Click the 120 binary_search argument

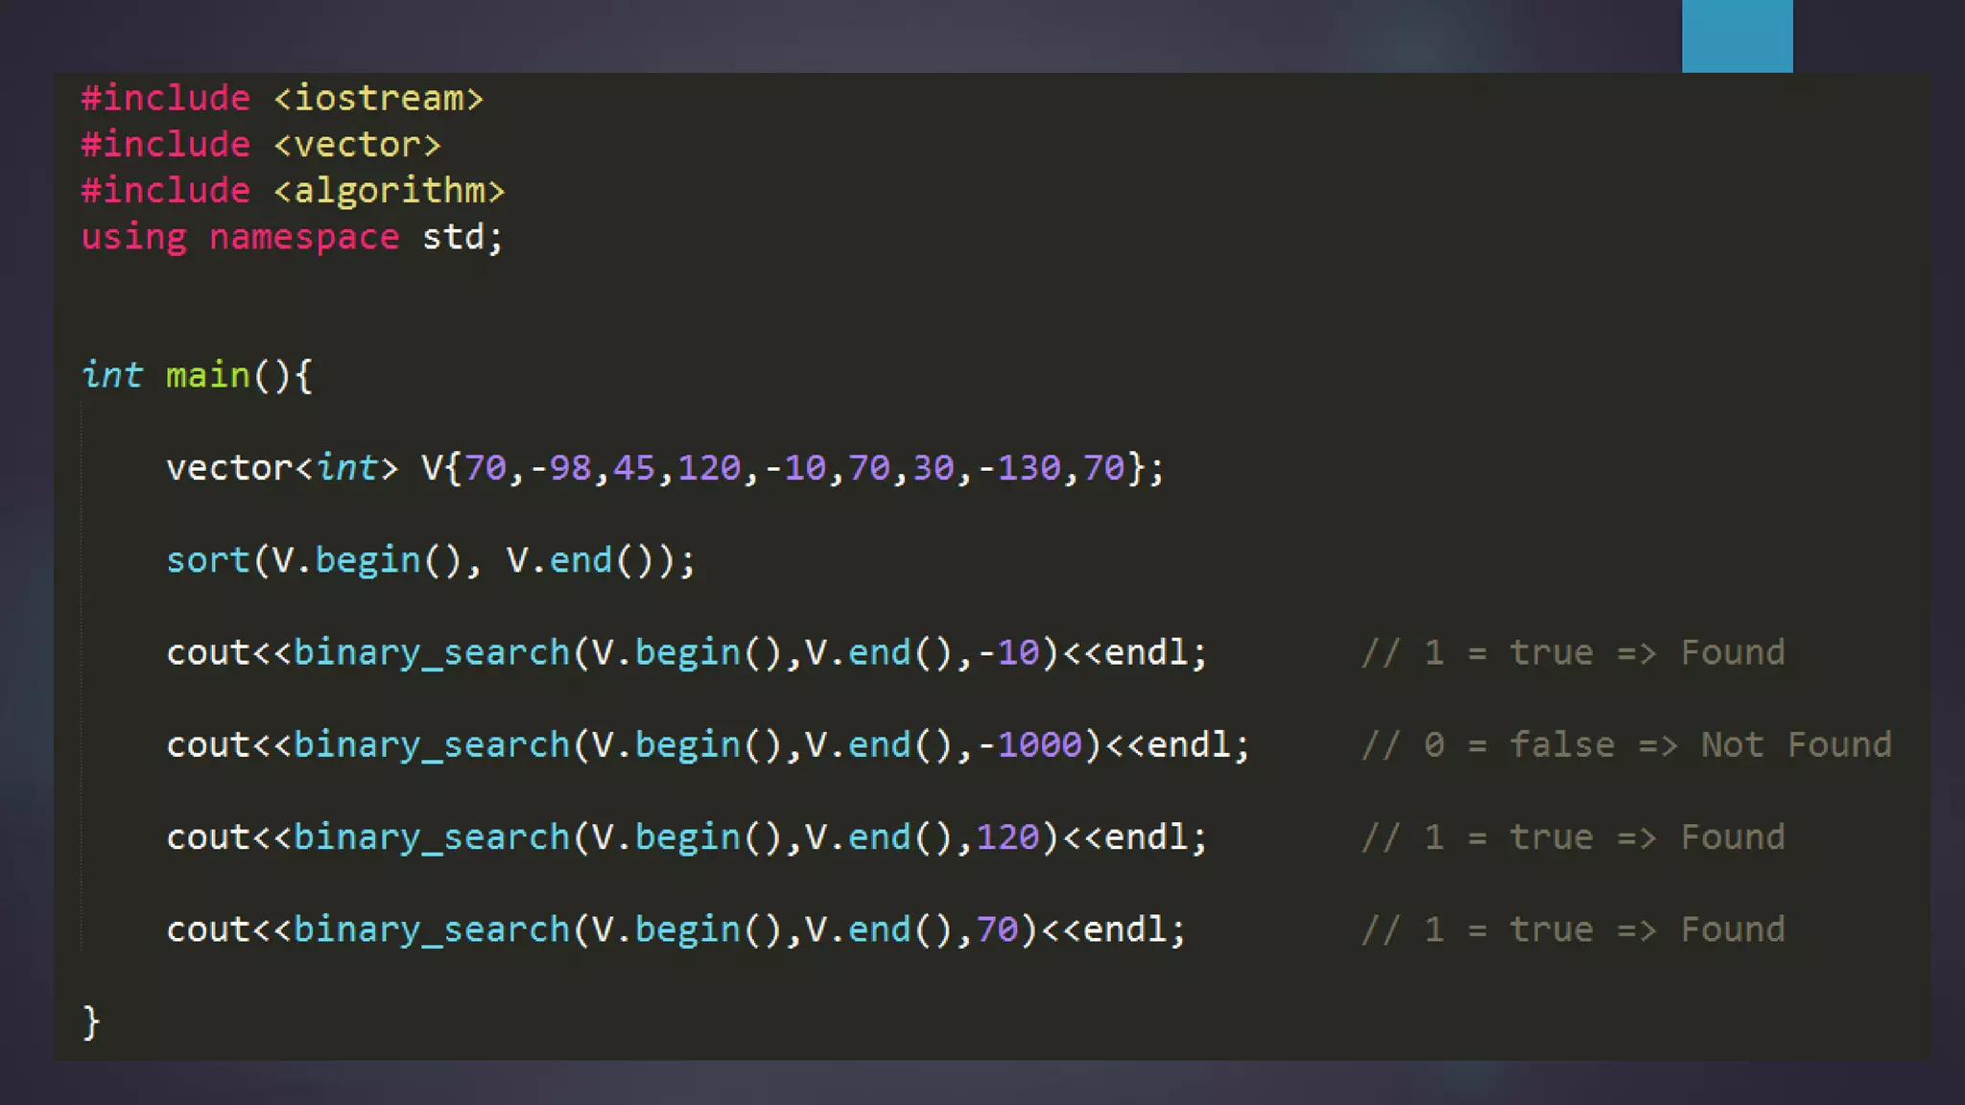pyautogui.click(x=1007, y=837)
